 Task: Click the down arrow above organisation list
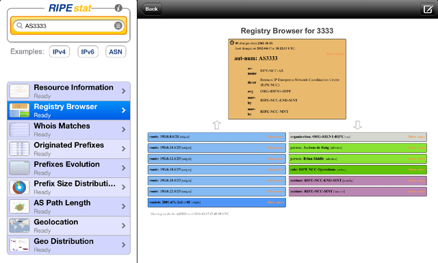pos(357,125)
